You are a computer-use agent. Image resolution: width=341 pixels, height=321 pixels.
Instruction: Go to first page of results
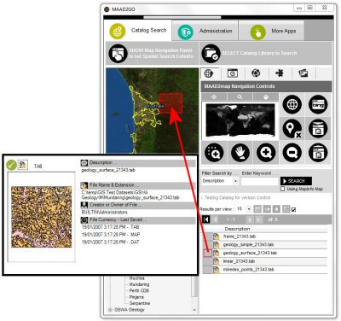(206, 219)
